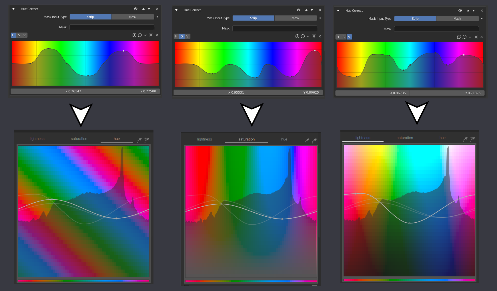The height and width of the screenshot is (291, 497).
Task: Enable V channel in panel with S active
Action: pyautogui.click(x=187, y=36)
